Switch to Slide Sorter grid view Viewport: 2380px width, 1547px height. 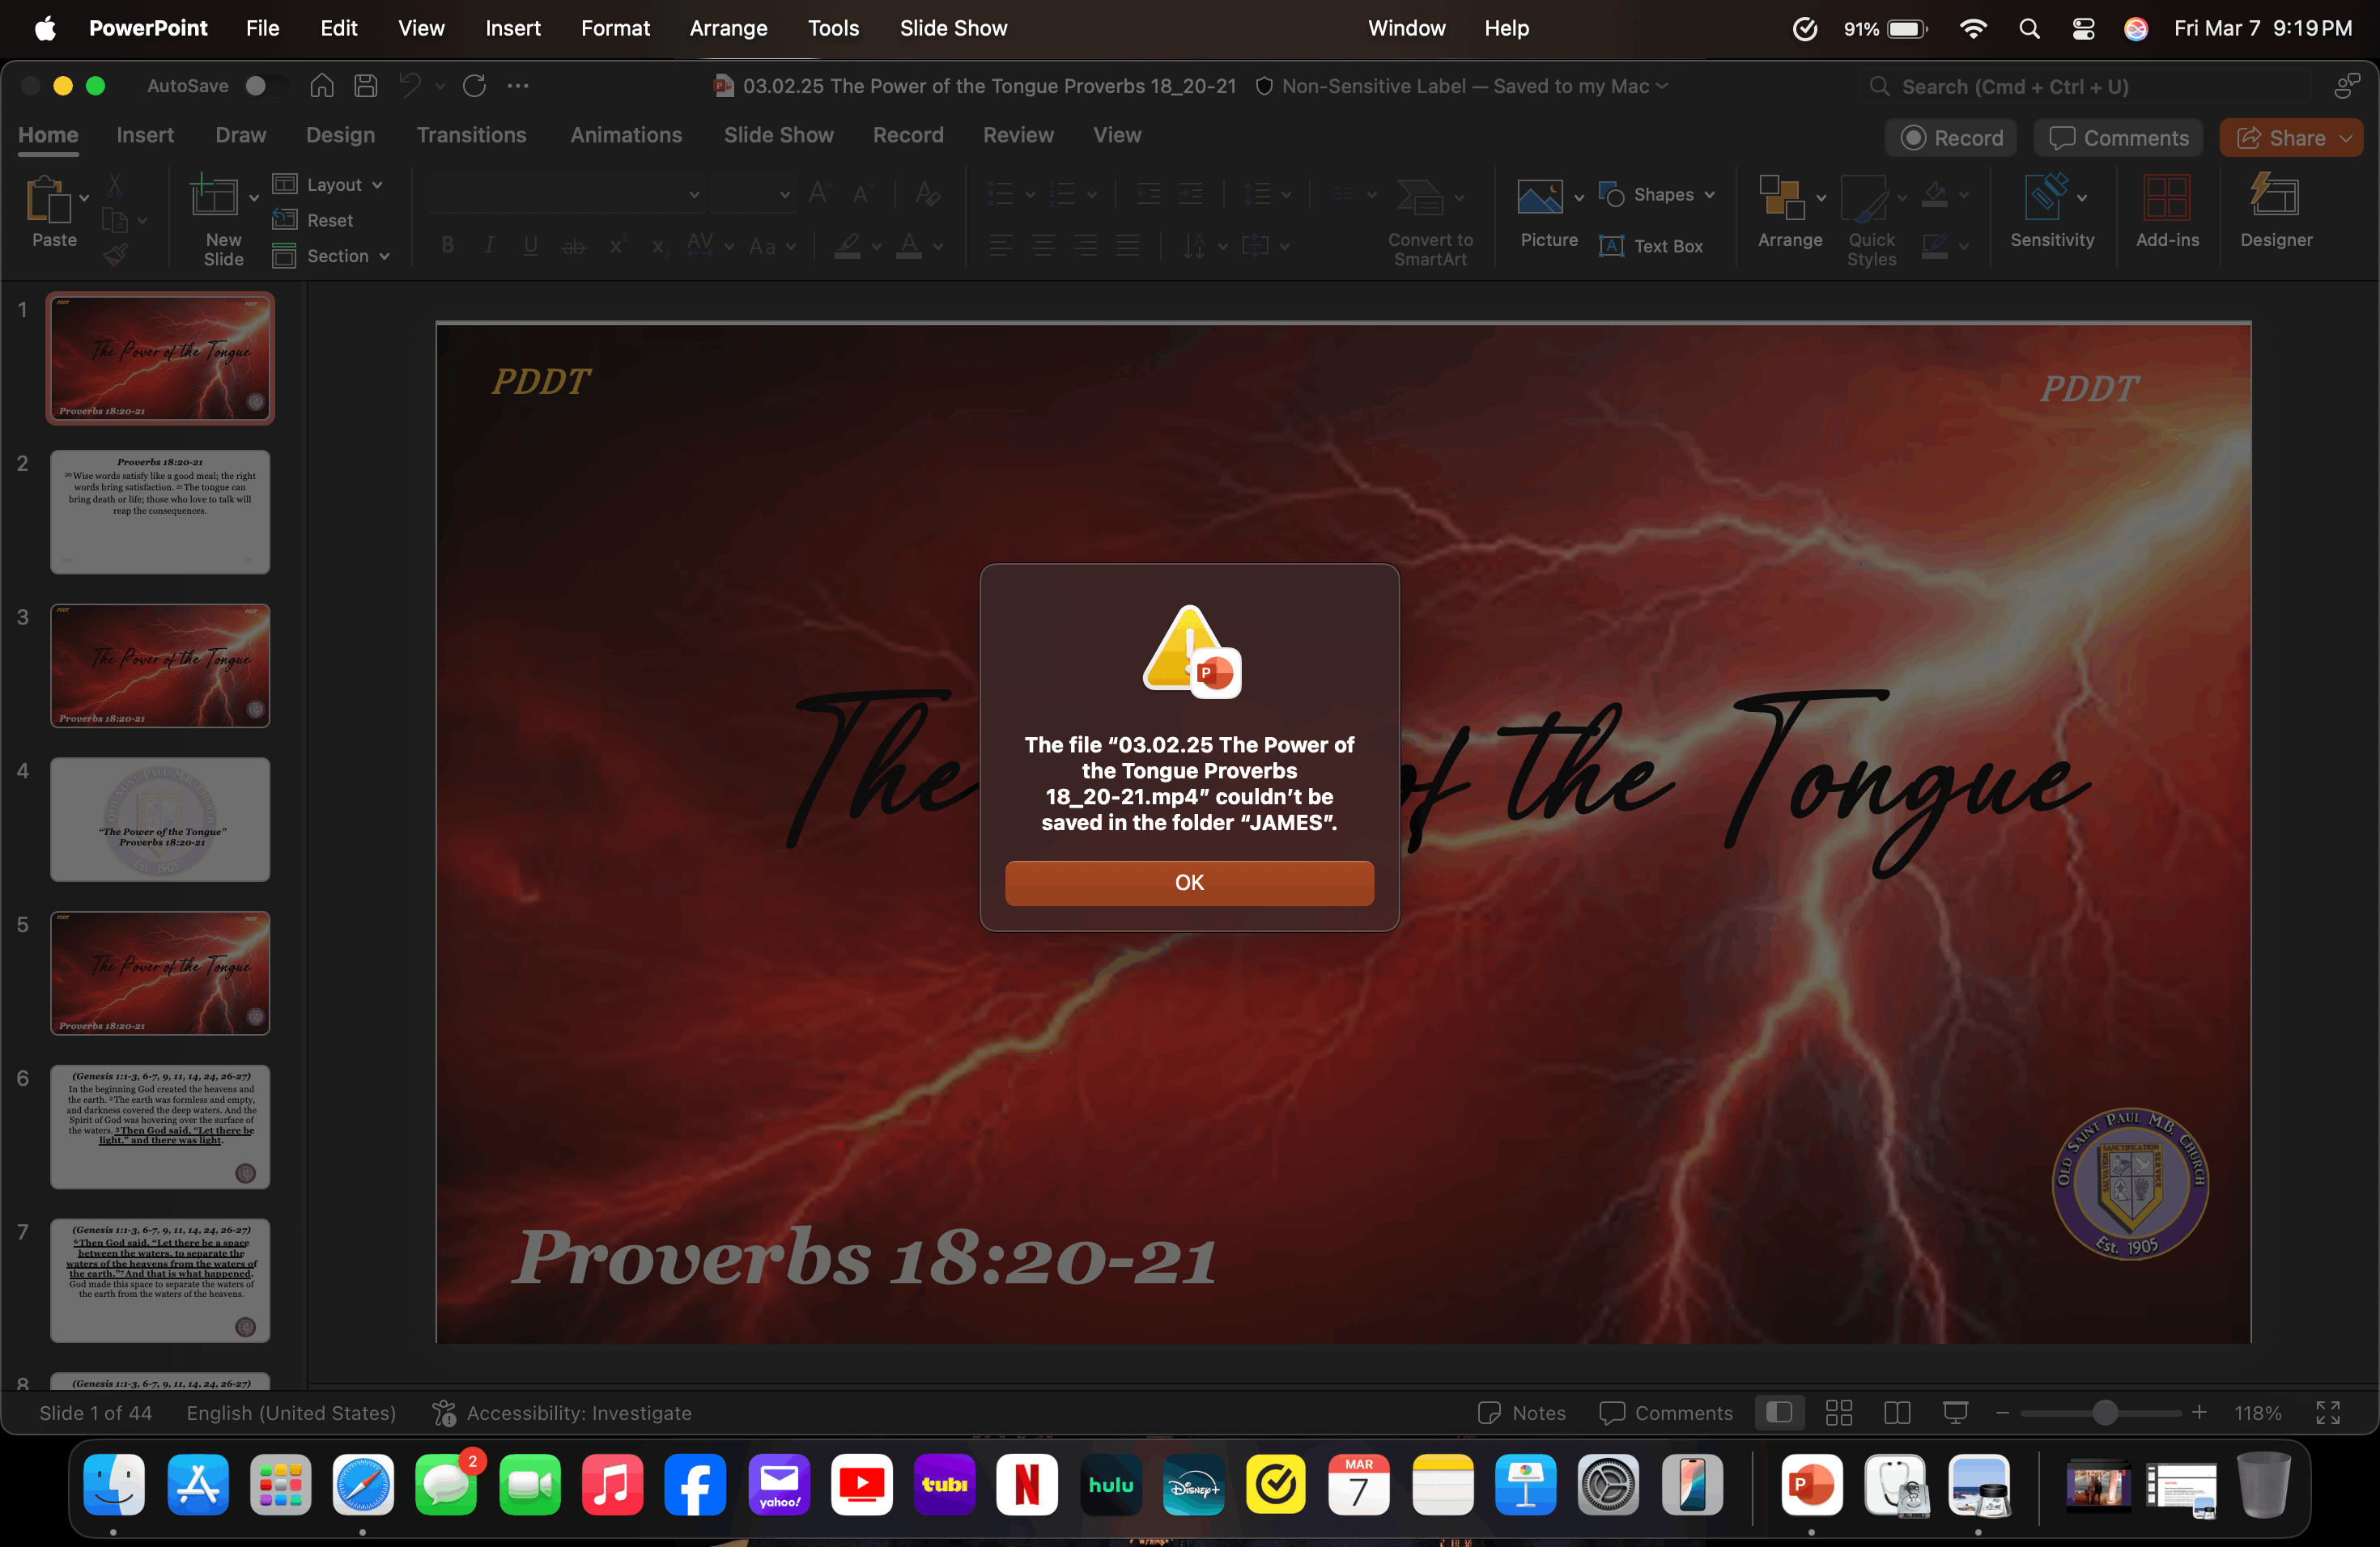(1838, 1412)
